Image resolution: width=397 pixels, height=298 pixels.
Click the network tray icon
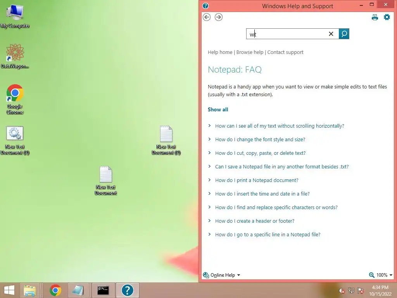(x=351, y=291)
